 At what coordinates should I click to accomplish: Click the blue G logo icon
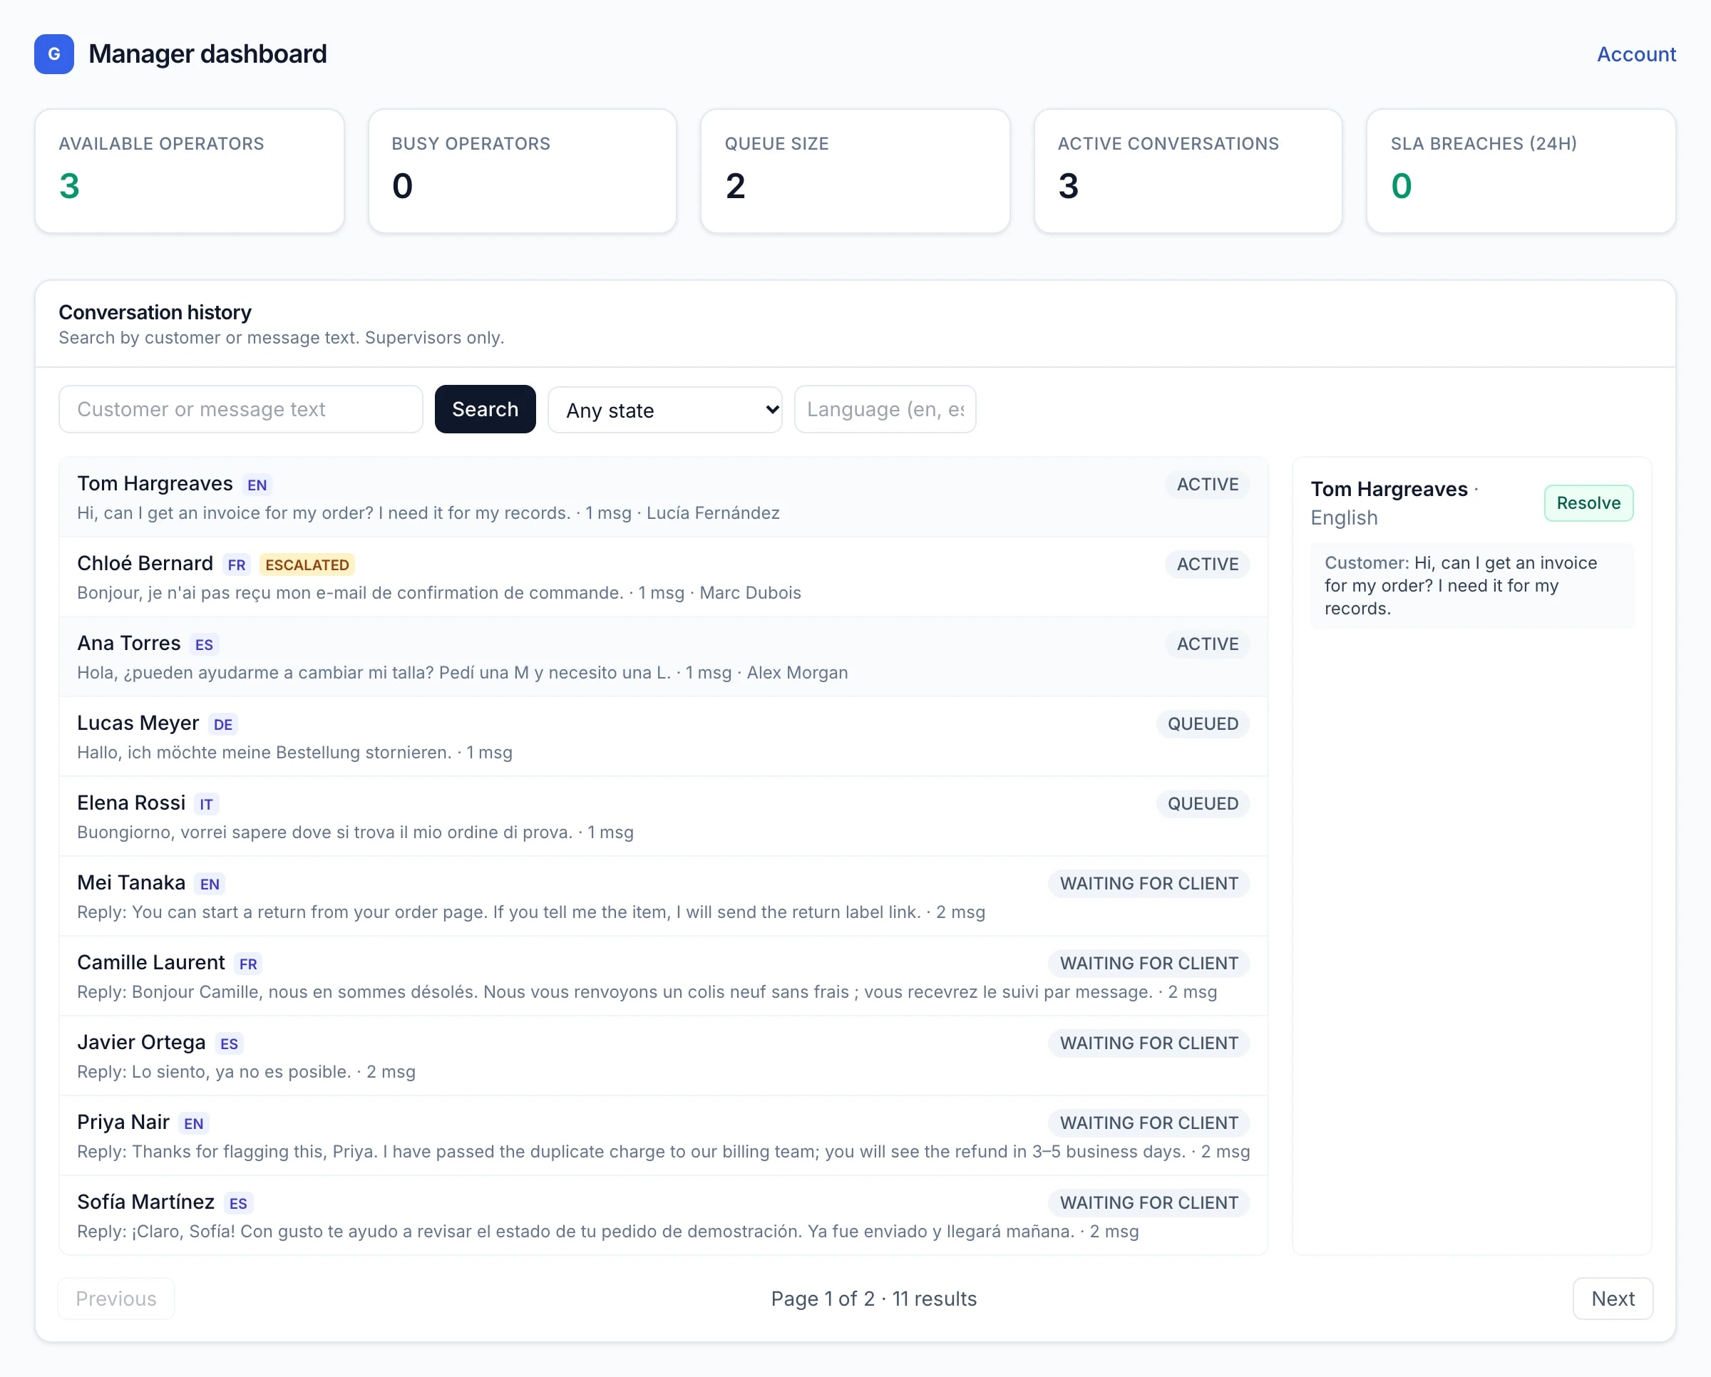[54, 54]
